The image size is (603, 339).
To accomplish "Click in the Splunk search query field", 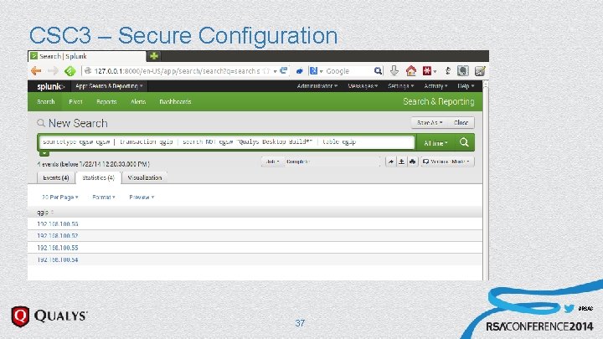I will coord(227,141).
